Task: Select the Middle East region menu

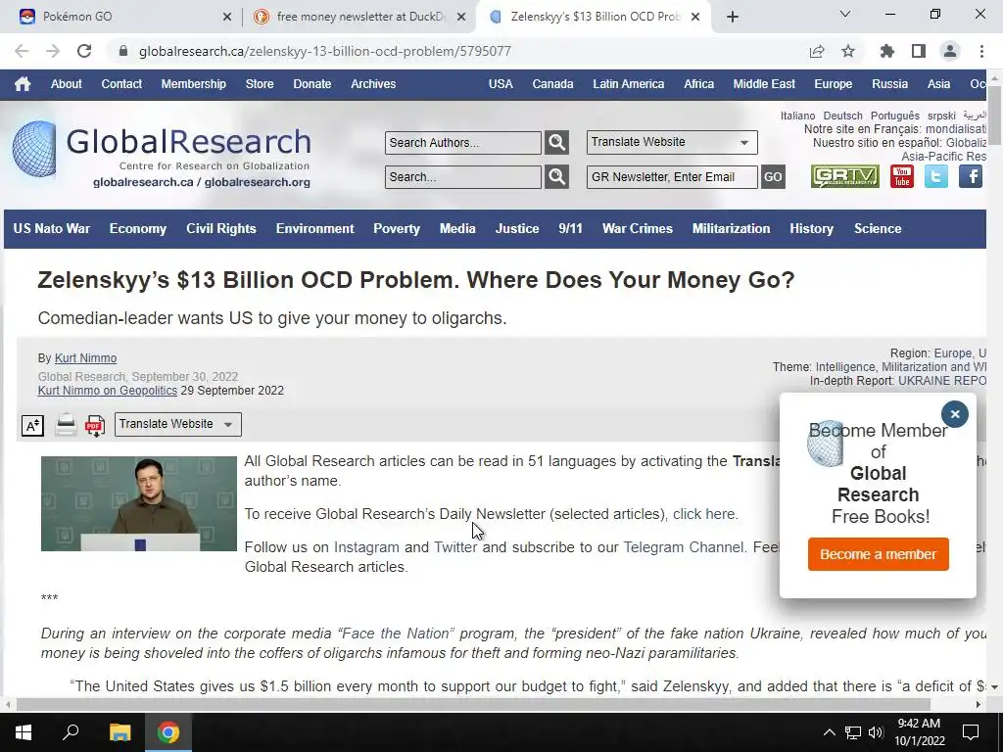Action: tap(764, 84)
